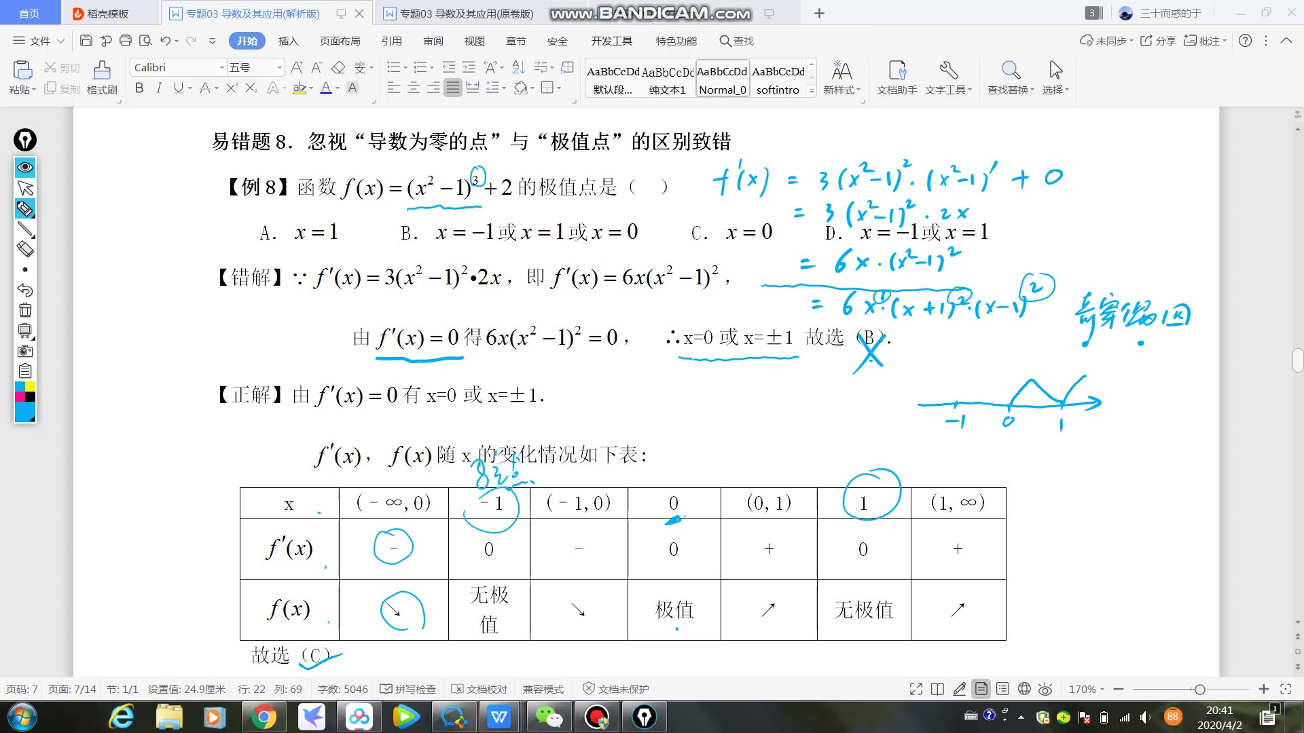Toggle Italic formatting
Viewport: 1304px width, 733px height.
[x=159, y=88]
